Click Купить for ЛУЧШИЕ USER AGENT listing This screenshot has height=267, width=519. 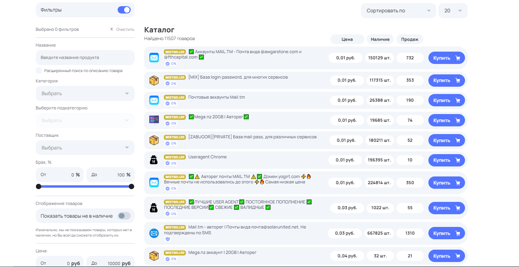[447, 208]
